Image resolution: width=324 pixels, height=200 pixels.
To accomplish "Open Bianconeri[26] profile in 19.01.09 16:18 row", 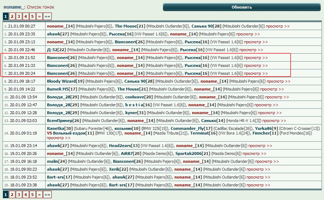I will coord(128,161).
